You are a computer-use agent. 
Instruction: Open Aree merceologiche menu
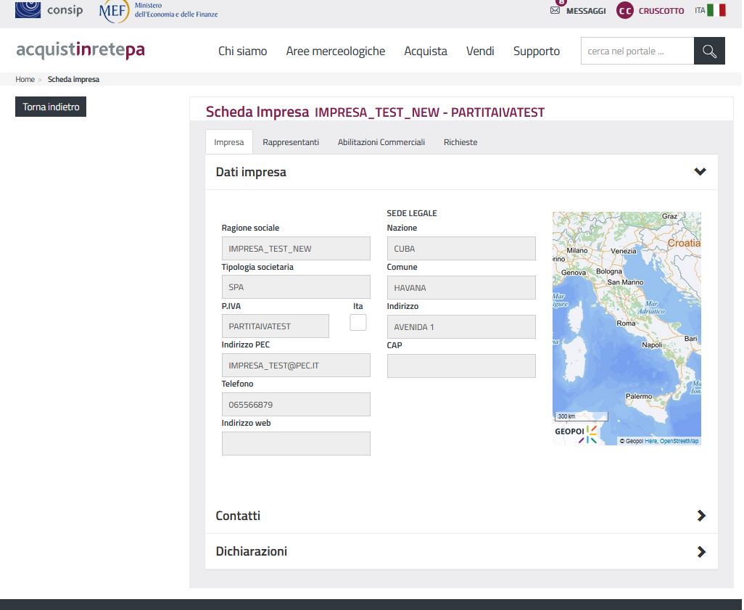pyautogui.click(x=336, y=51)
